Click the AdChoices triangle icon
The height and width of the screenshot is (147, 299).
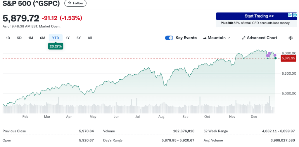pyautogui.click(x=290, y=15)
